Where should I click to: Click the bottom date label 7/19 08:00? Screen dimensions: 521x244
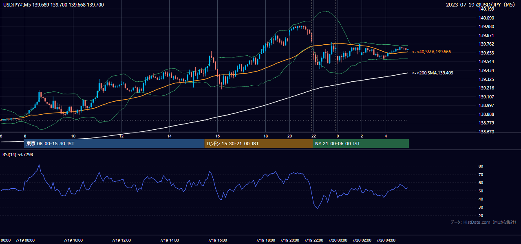click(x=25, y=240)
